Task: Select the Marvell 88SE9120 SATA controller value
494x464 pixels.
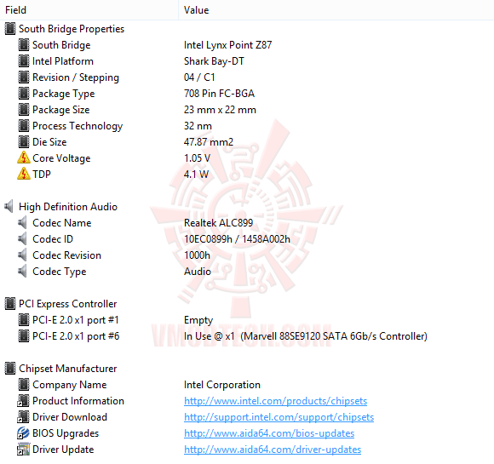Action: coord(306,336)
